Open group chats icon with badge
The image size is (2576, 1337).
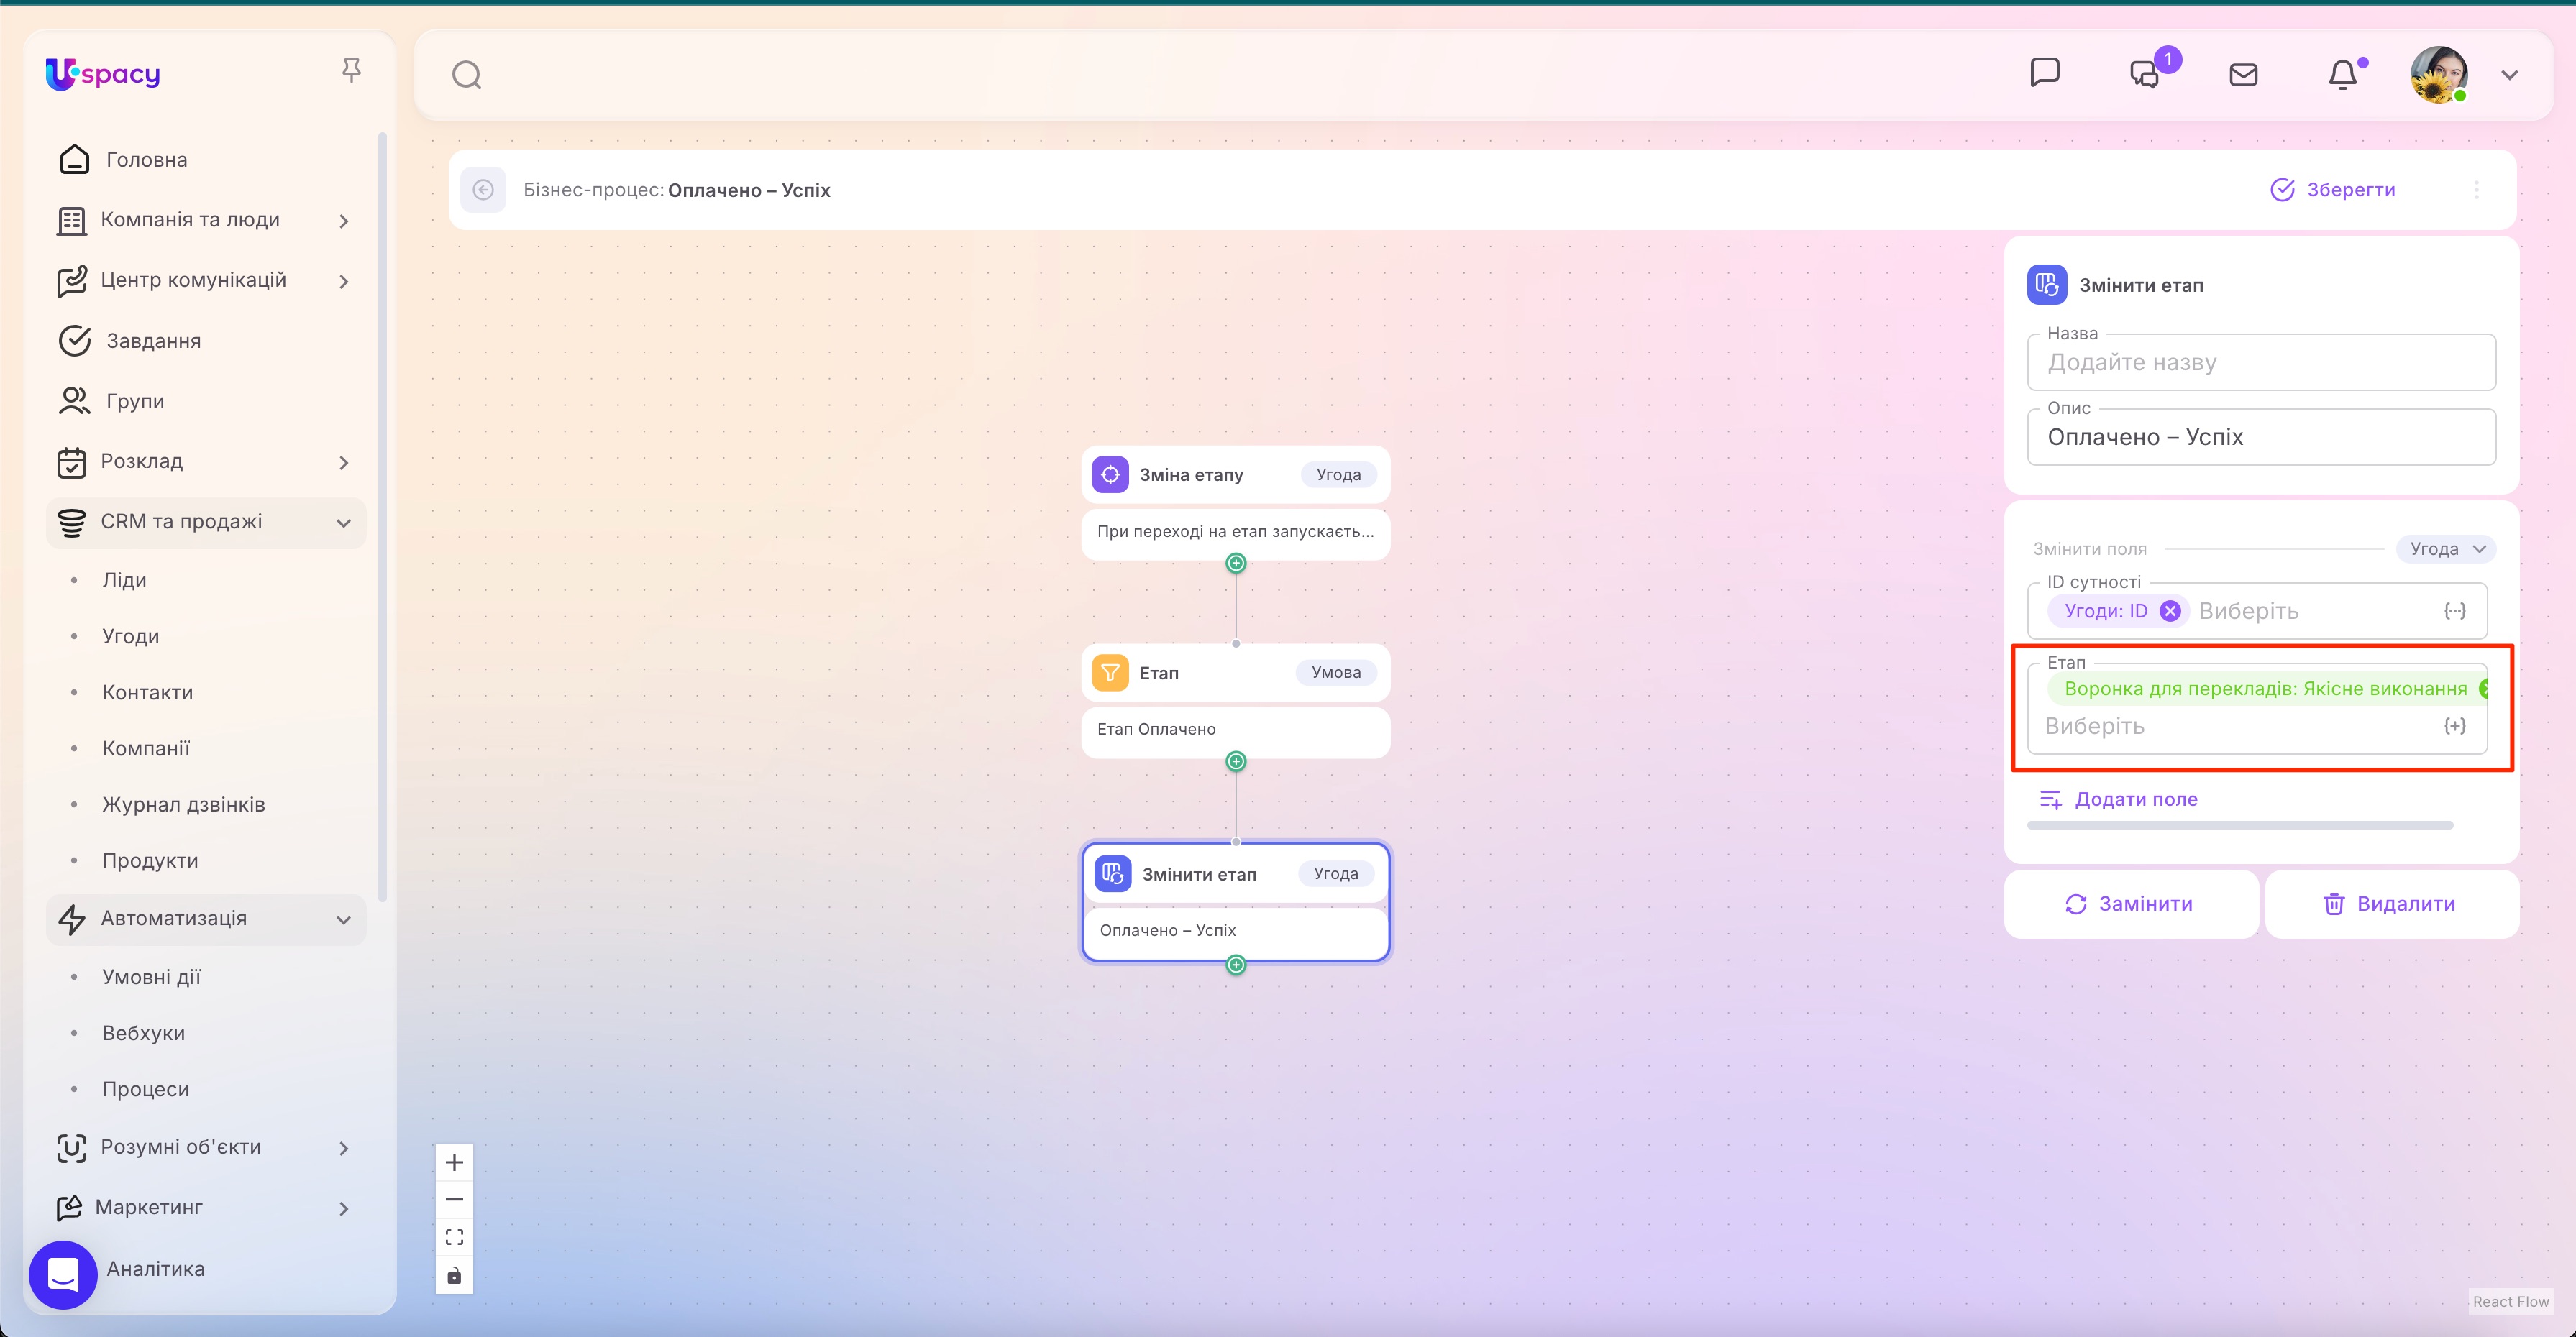[2144, 75]
